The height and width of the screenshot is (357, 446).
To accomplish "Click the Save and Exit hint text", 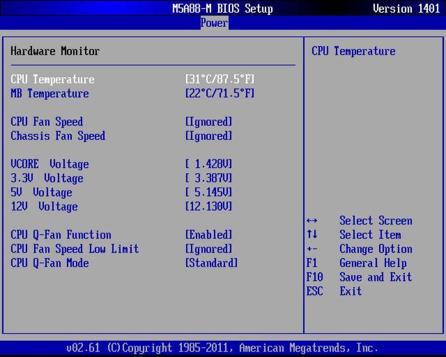I will (376, 277).
